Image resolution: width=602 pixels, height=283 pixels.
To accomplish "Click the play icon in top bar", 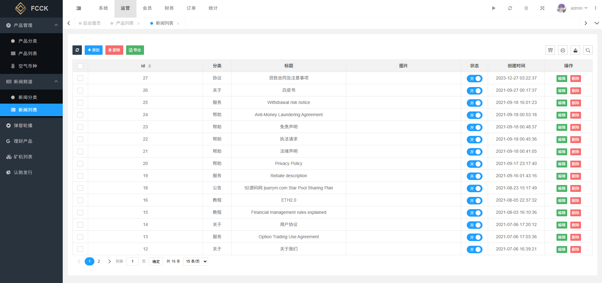I will pos(494,8).
